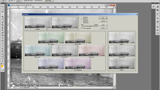This screenshot has width=160, height=90.
Task: Open the Styles panel icon
Action: (x=157, y=13)
